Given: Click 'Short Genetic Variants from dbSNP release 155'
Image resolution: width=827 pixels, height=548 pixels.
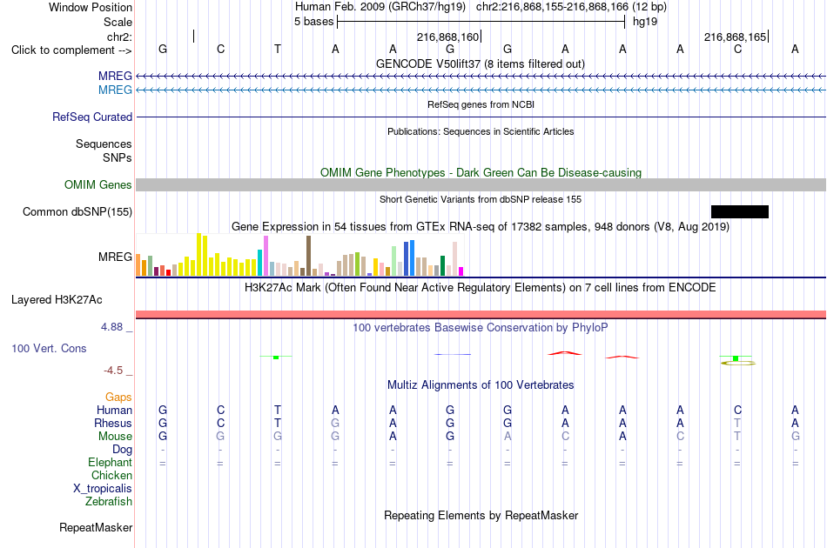Looking at the screenshot, I should [x=481, y=200].
